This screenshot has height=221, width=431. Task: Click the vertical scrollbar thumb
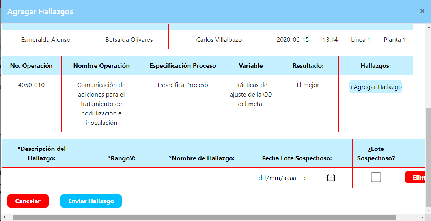pyautogui.click(x=428, y=158)
